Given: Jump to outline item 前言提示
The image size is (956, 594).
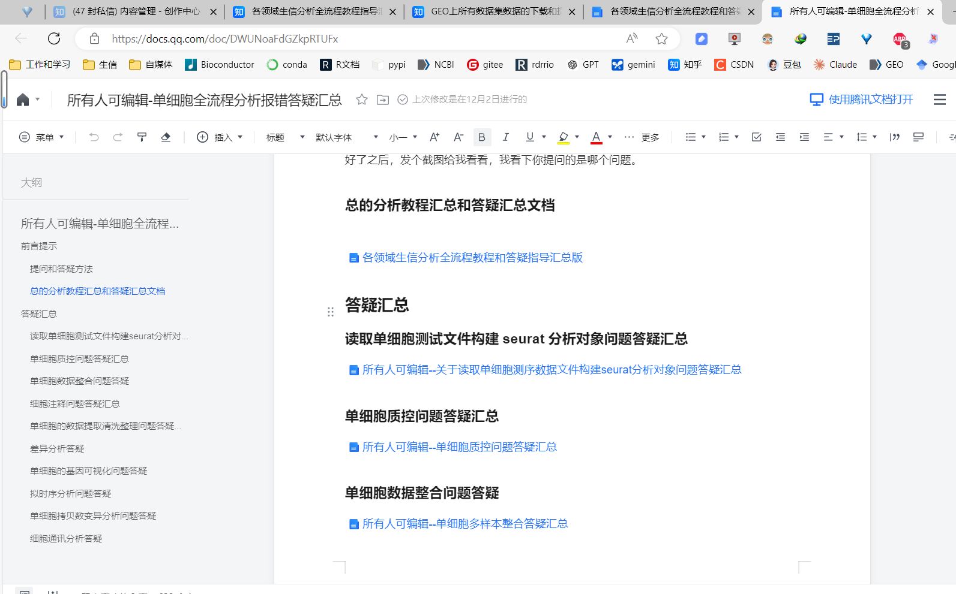Looking at the screenshot, I should [x=39, y=246].
